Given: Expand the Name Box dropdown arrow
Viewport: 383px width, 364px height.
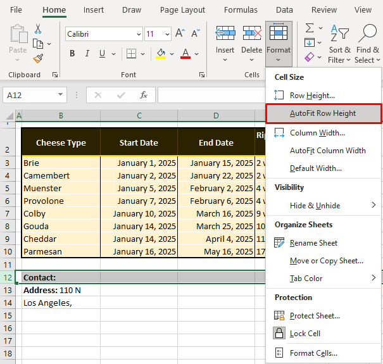Looking at the screenshot, I should coord(61,95).
